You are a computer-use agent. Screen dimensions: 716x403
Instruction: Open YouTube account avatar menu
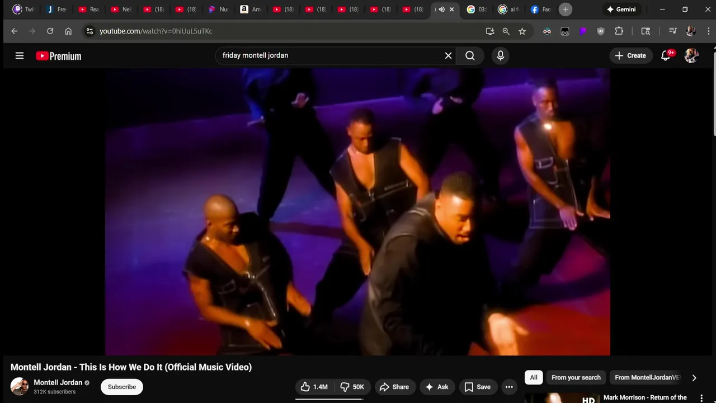click(x=691, y=55)
